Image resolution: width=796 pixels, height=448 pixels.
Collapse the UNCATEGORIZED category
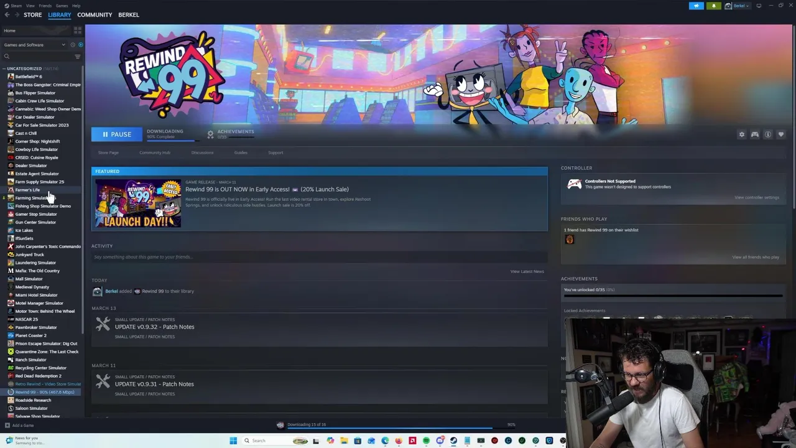(4, 68)
